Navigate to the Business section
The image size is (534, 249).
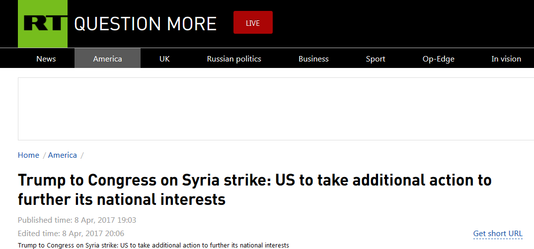point(313,59)
